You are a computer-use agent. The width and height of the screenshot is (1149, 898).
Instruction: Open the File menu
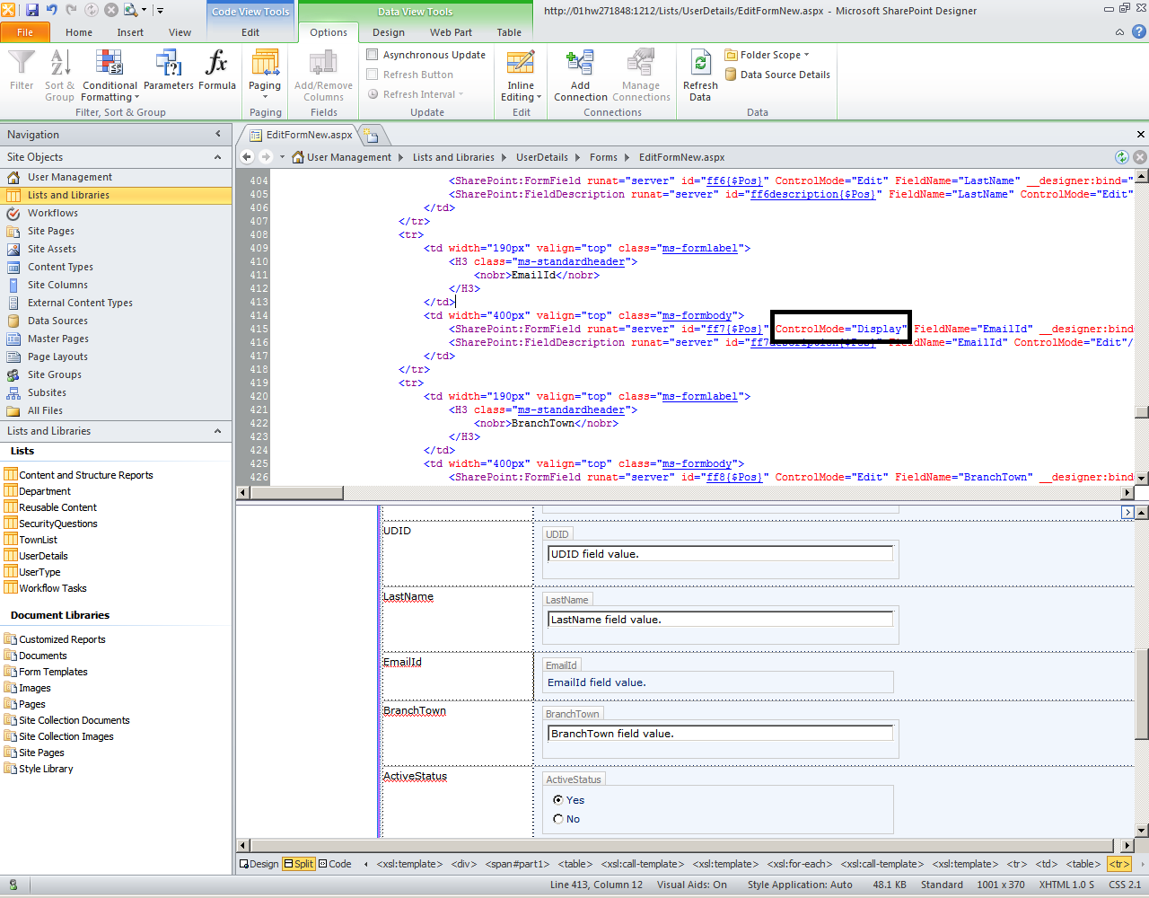point(25,31)
